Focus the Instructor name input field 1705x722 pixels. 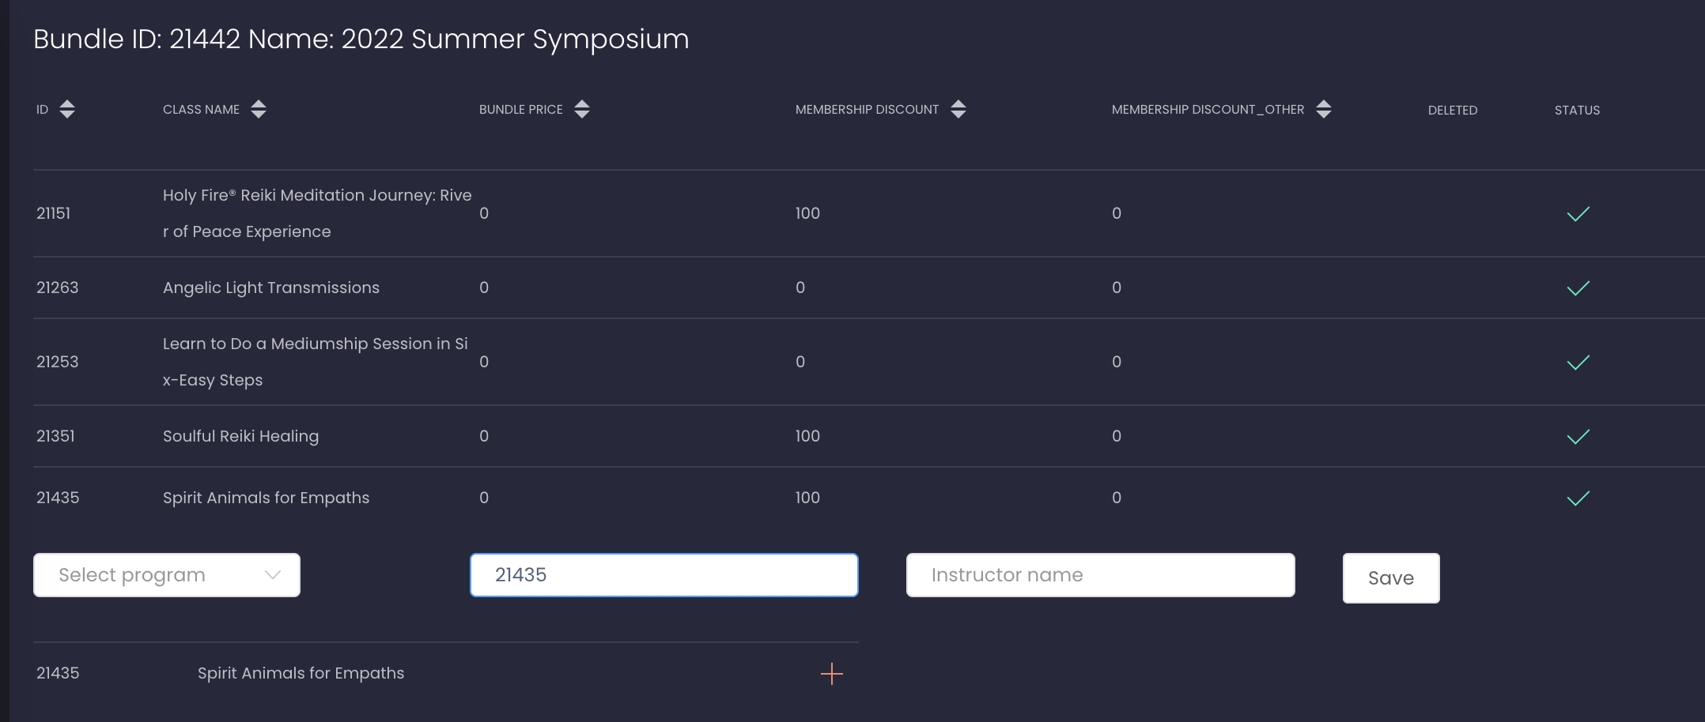click(x=1100, y=575)
